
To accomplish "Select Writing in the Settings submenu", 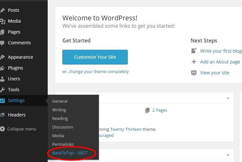I will click(59, 110).
